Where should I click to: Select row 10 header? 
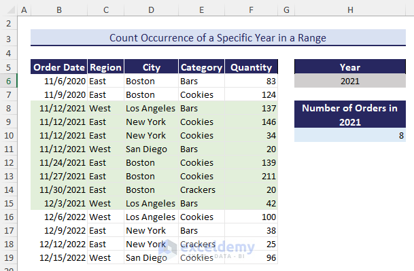(x=8, y=135)
